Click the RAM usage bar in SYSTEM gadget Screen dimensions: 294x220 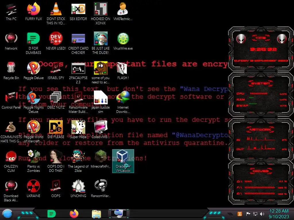tap(251, 98)
